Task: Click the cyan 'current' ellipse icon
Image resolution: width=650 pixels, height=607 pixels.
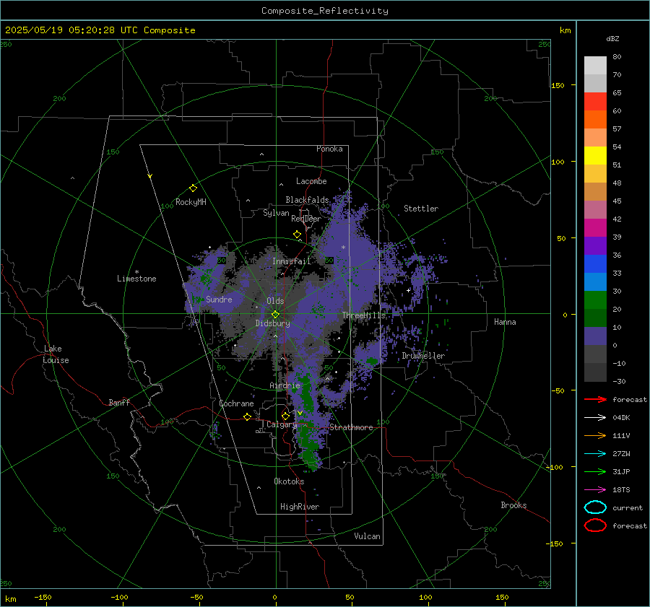Action: point(595,507)
